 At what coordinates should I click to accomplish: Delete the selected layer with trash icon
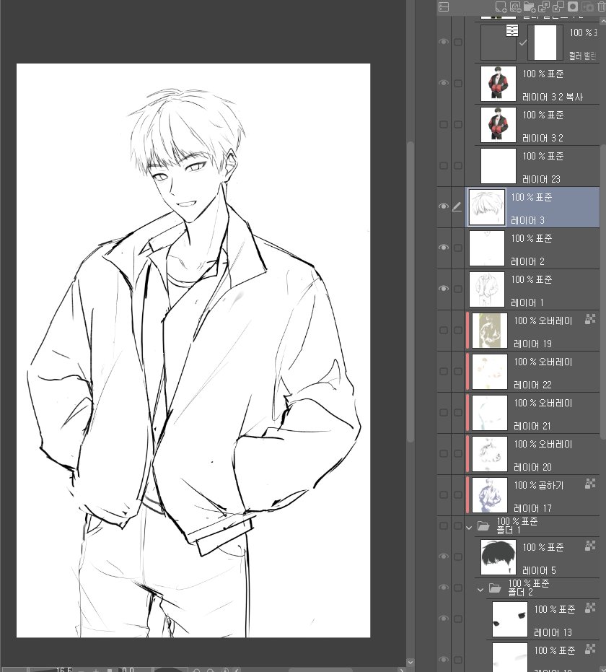[x=601, y=7]
